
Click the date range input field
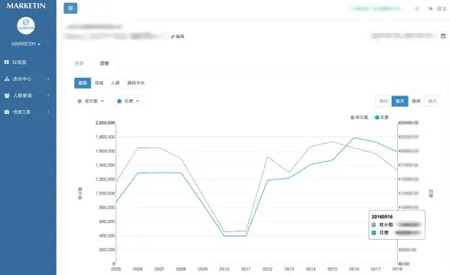[x=403, y=36]
